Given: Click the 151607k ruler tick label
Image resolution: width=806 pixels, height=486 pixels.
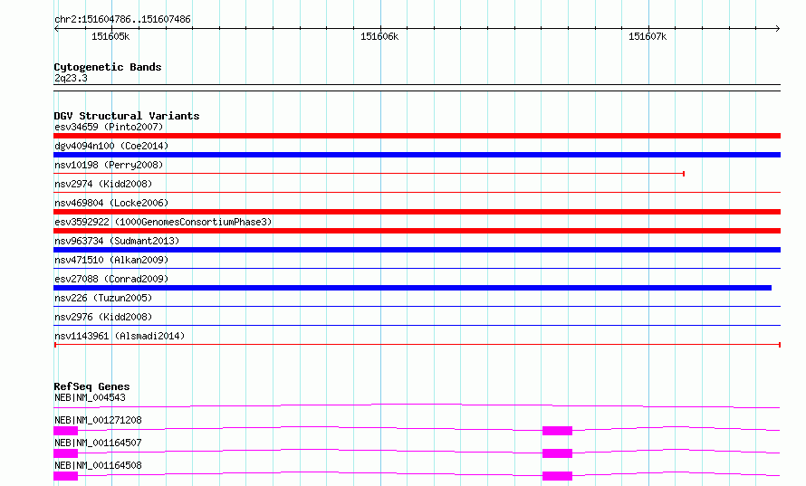Looking at the screenshot, I should [648, 36].
